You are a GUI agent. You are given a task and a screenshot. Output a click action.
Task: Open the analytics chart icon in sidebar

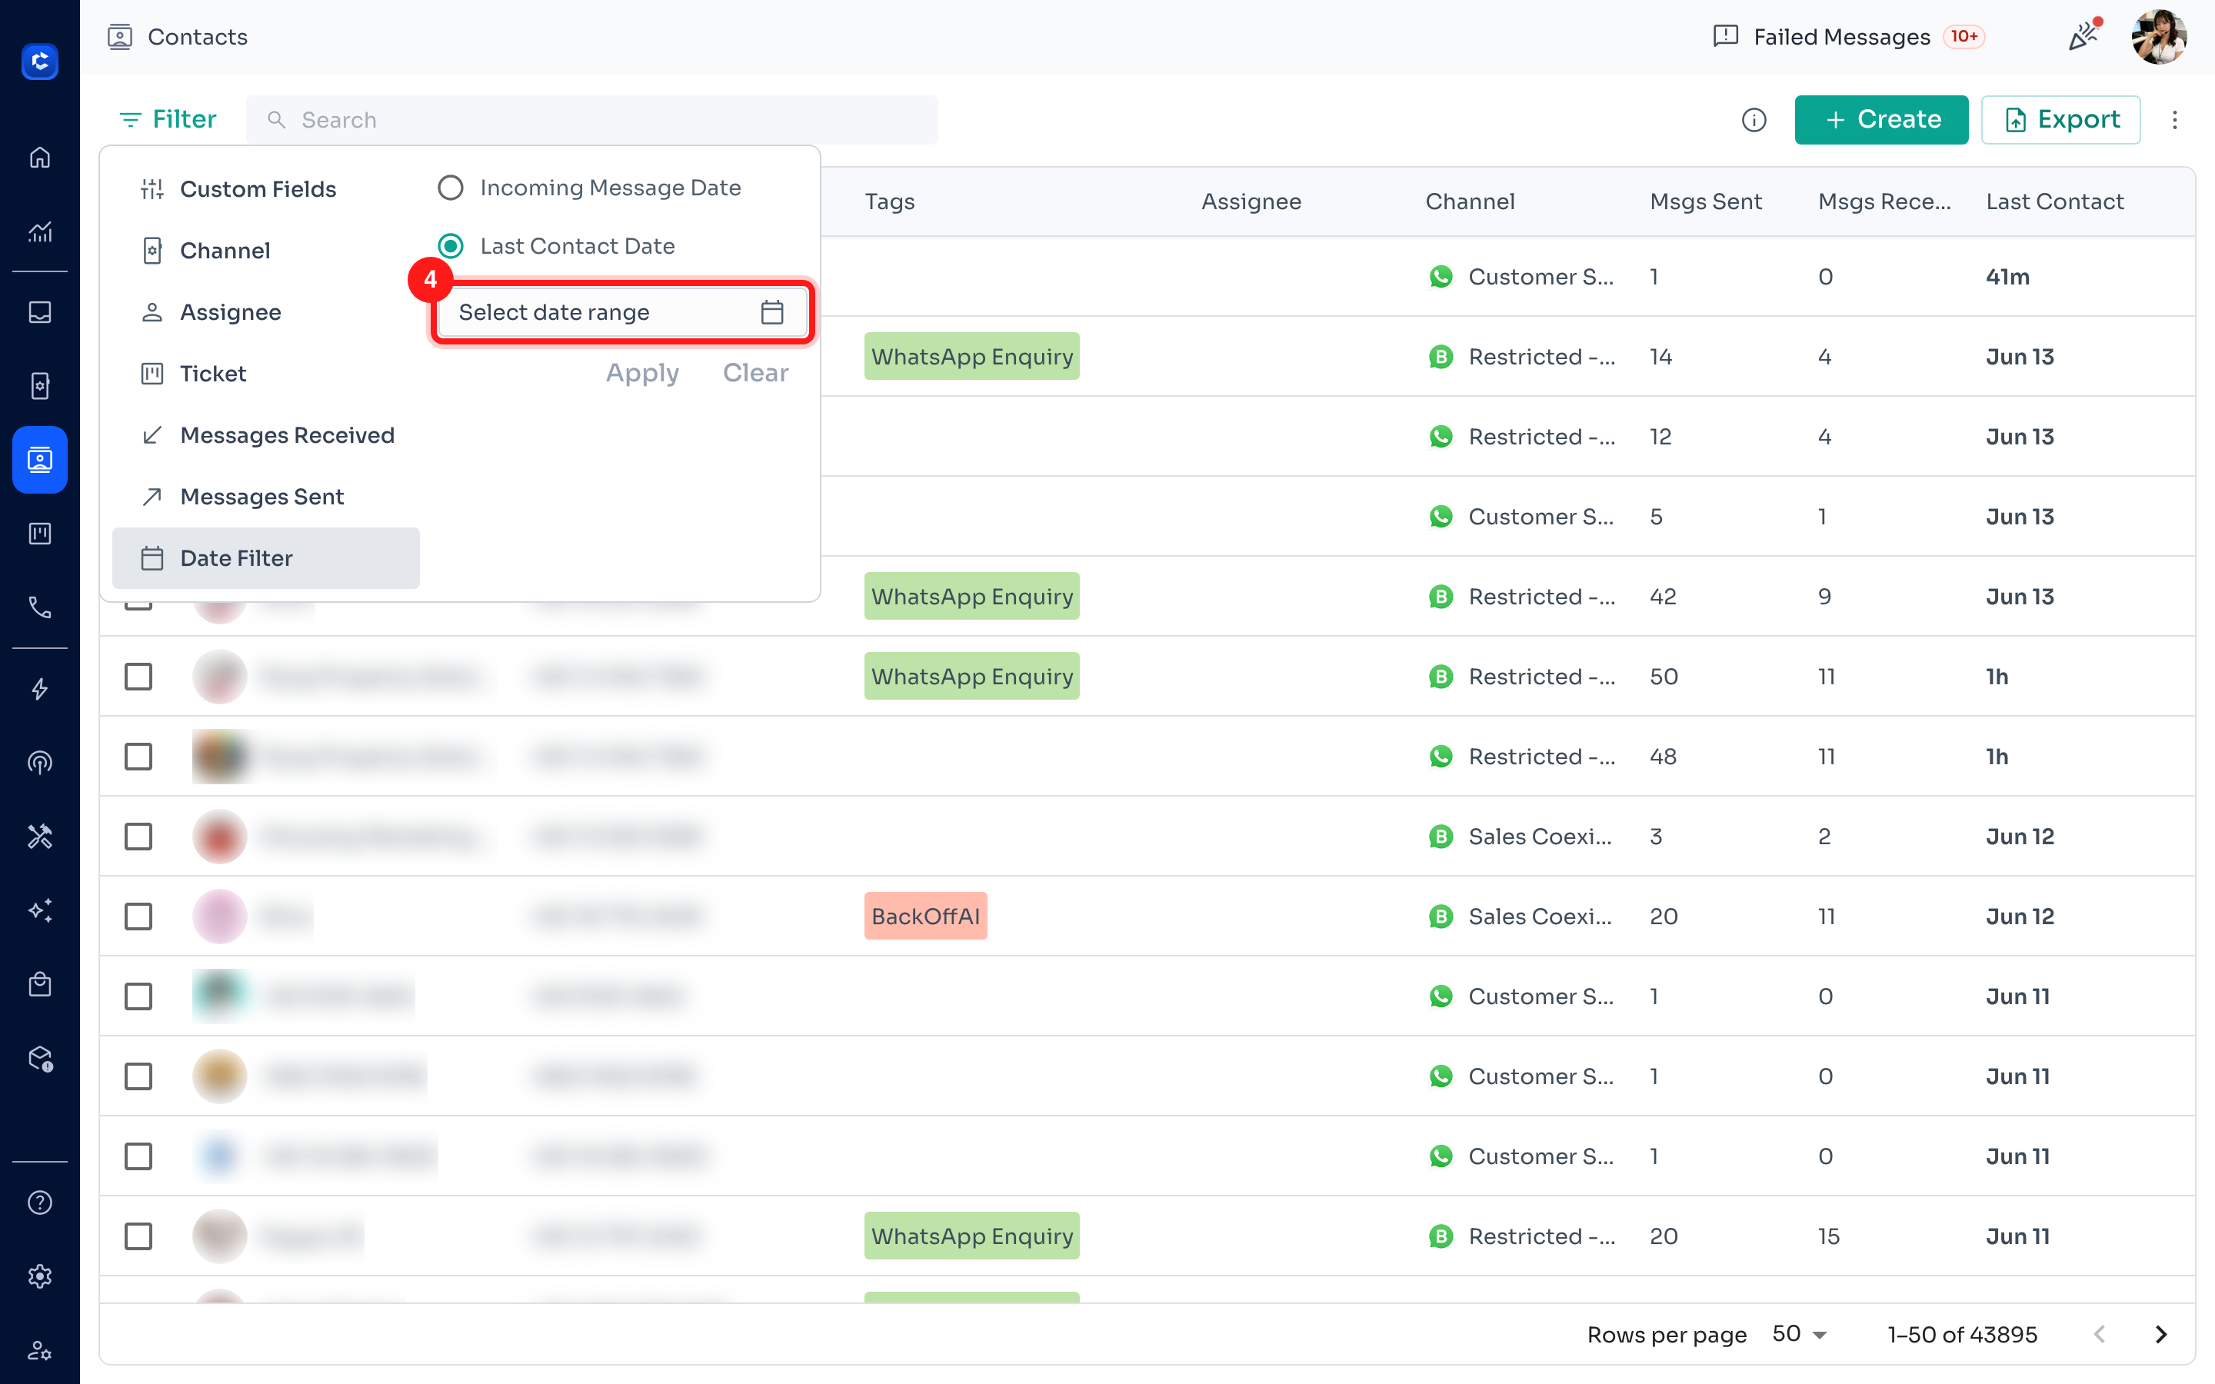click(x=39, y=231)
